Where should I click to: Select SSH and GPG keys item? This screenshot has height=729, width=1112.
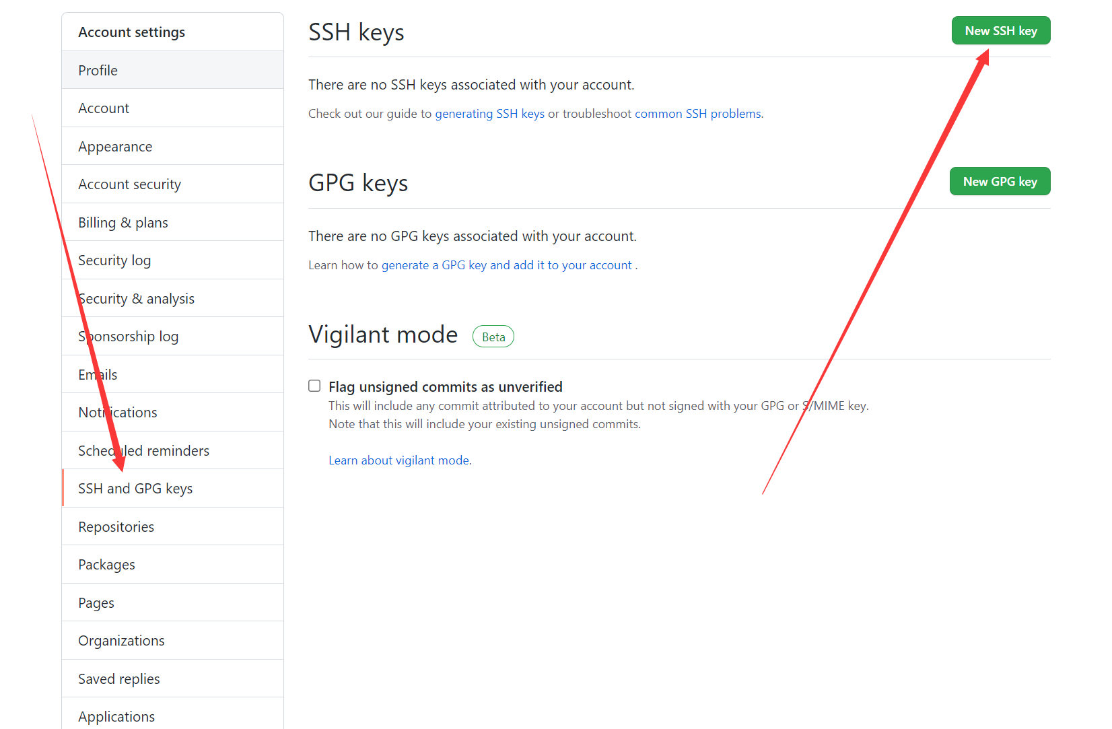(172, 489)
